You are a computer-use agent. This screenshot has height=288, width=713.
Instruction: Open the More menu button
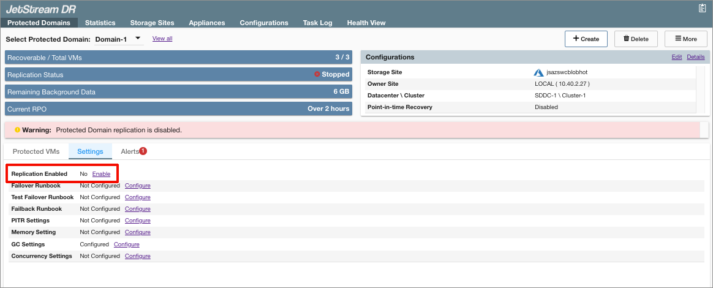pos(686,39)
